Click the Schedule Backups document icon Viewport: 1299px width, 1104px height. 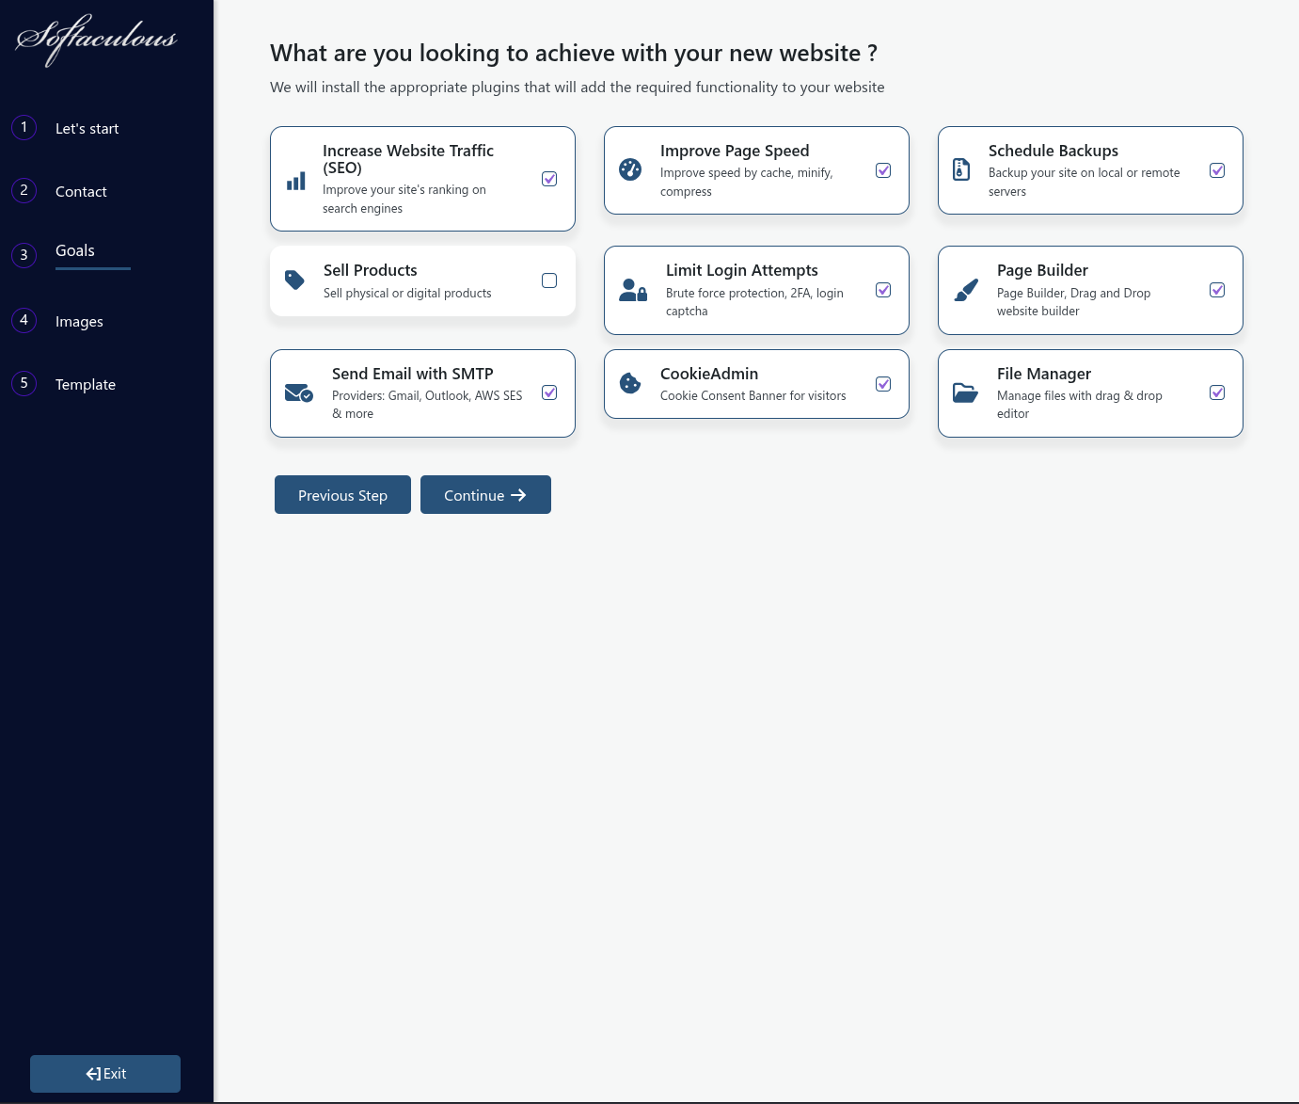[x=960, y=170]
